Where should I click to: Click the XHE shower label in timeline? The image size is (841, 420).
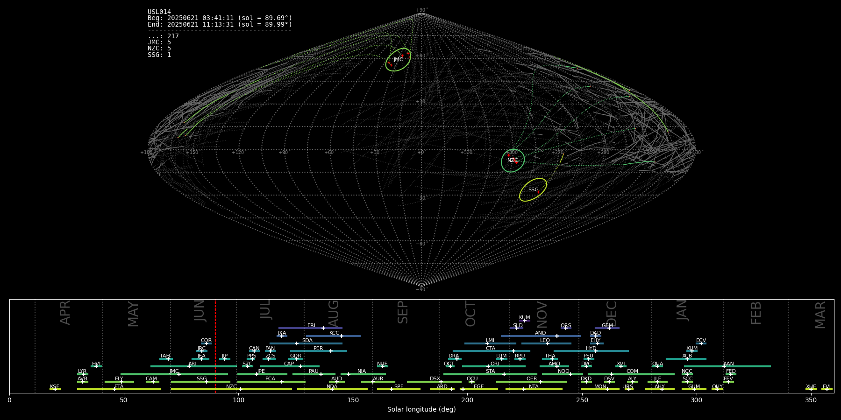[811, 387]
